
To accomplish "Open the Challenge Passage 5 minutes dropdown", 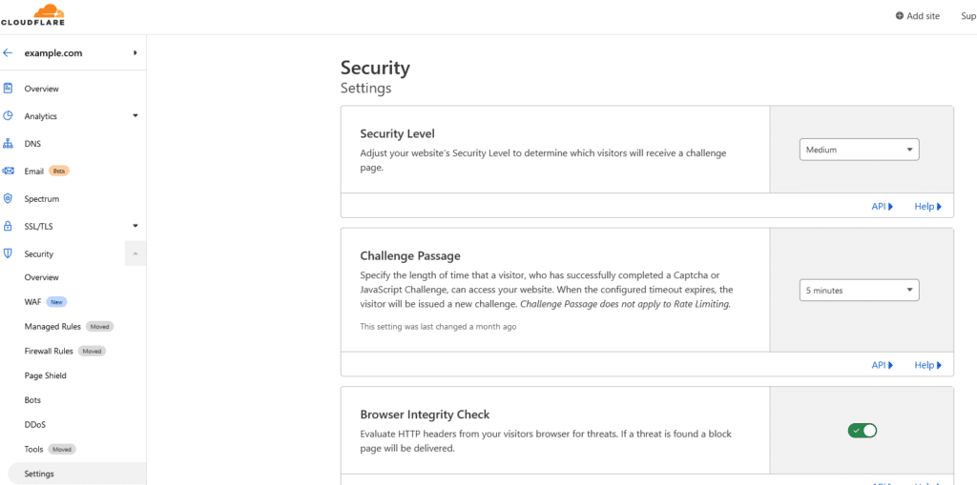I will click(x=860, y=290).
